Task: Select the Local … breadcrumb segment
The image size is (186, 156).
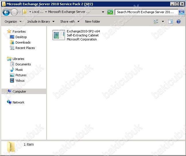Action: (38, 12)
